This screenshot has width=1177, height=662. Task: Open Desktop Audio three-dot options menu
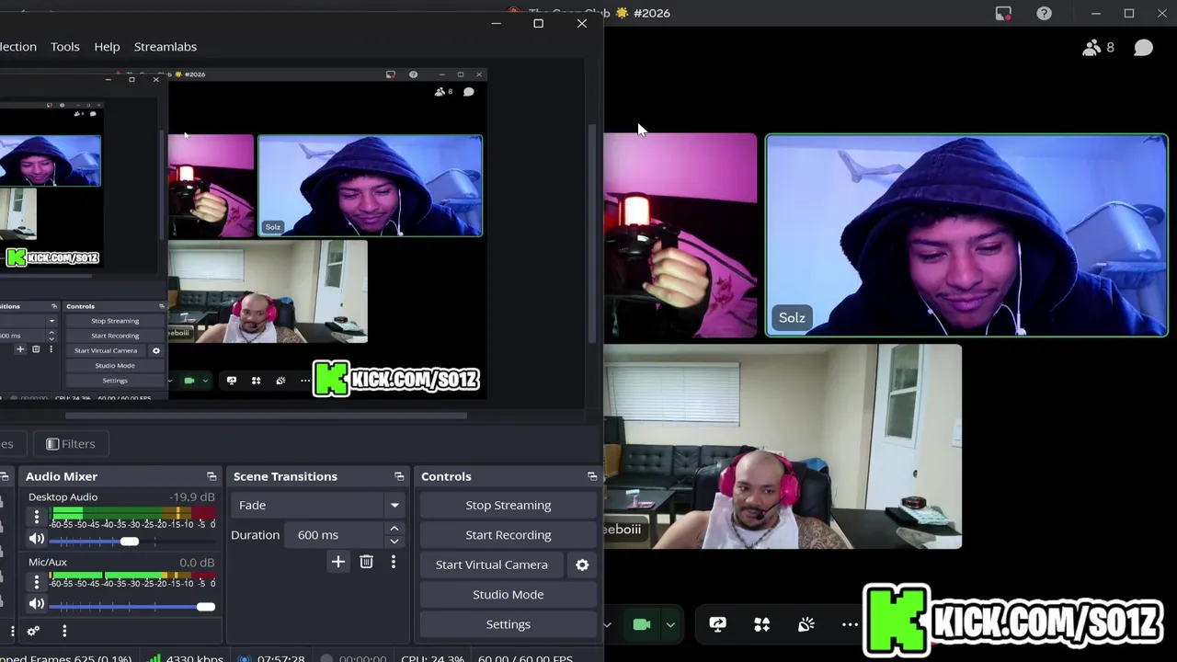tap(37, 518)
